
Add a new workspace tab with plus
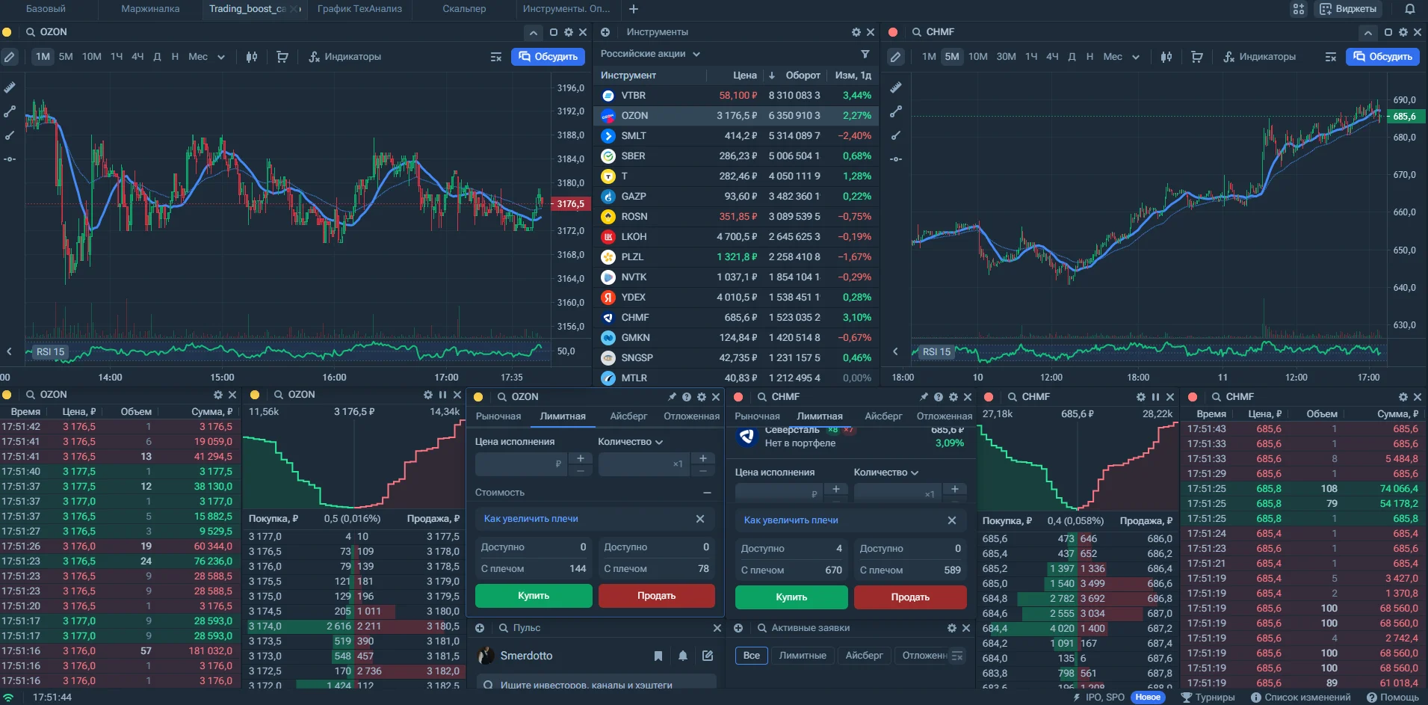(634, 9)
